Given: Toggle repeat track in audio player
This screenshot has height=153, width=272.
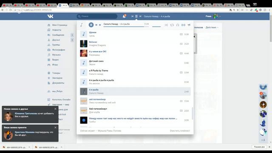Looking at the screenshot, I should [172, 25].
